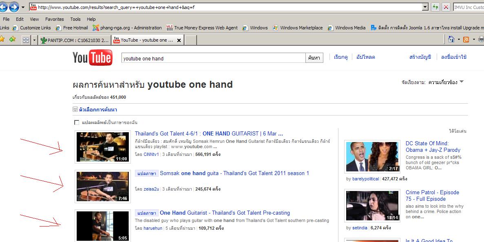Open the 5:05 Pre-casting video thumbnail

click(103, 226)
